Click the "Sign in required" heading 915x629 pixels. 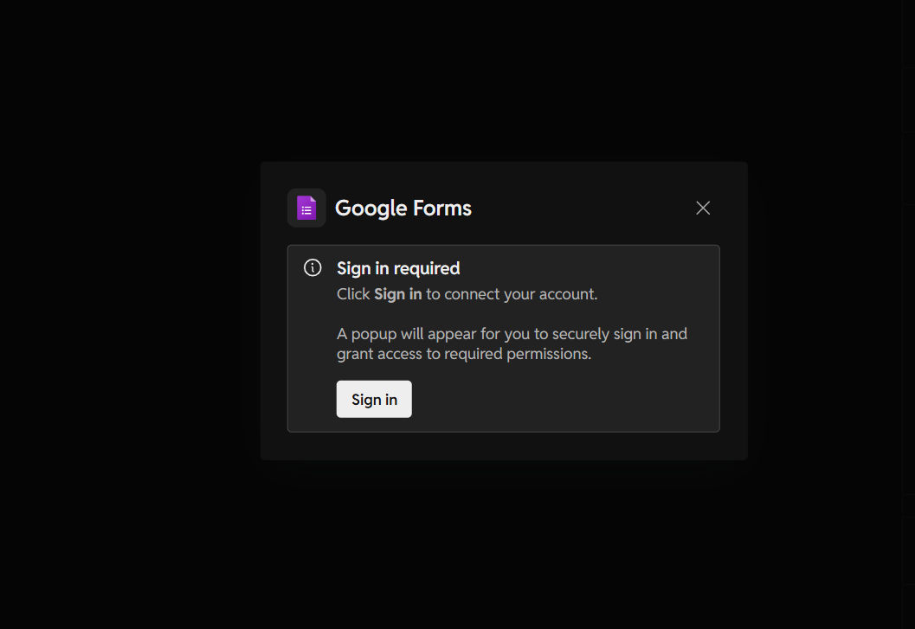tap(398, 268)
